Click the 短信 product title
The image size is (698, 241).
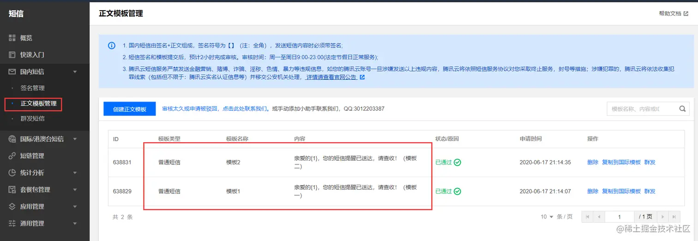tap(16, 13)
